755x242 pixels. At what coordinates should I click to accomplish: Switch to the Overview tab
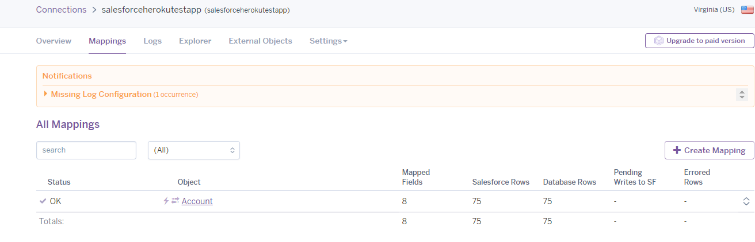[54, 41]
